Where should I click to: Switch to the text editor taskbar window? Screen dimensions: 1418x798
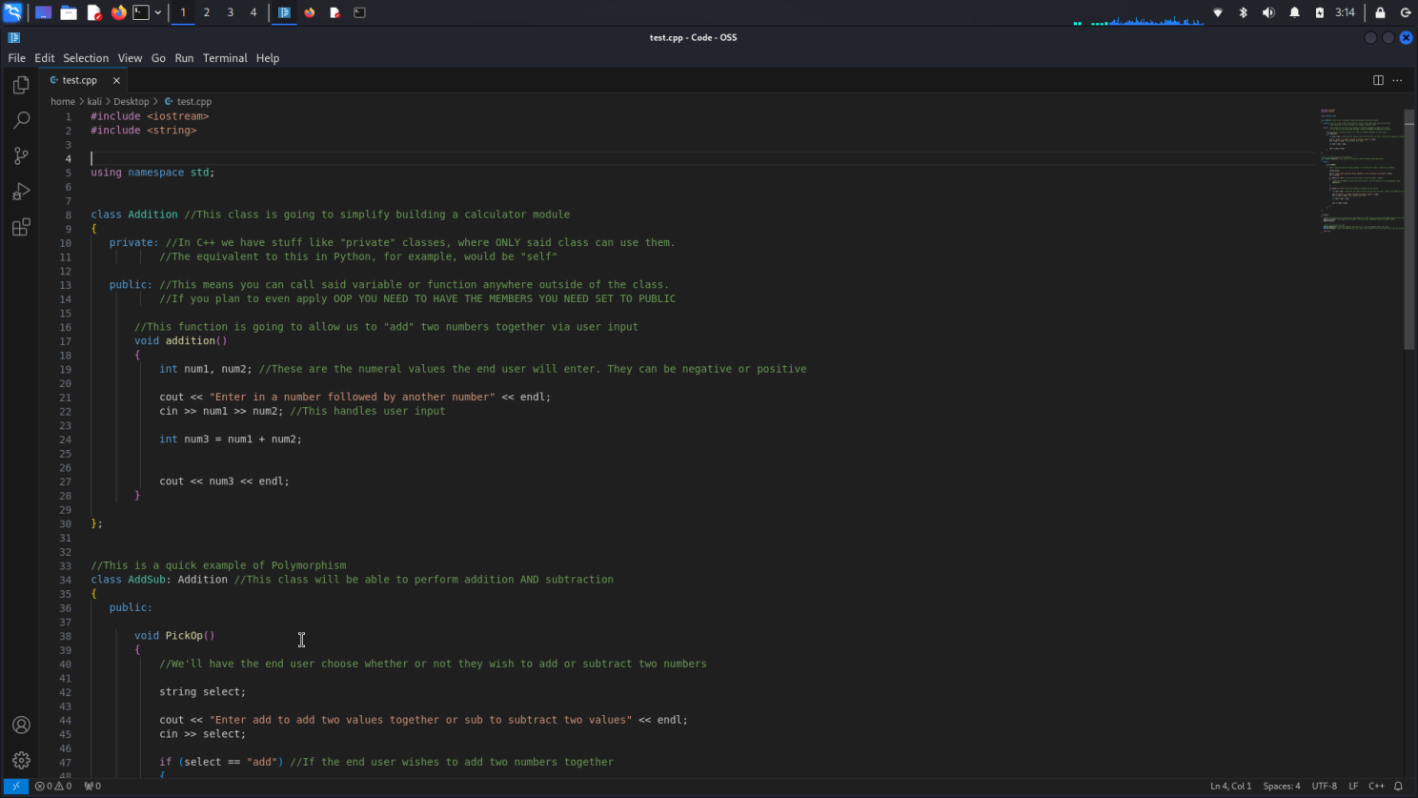pos(334,12)
